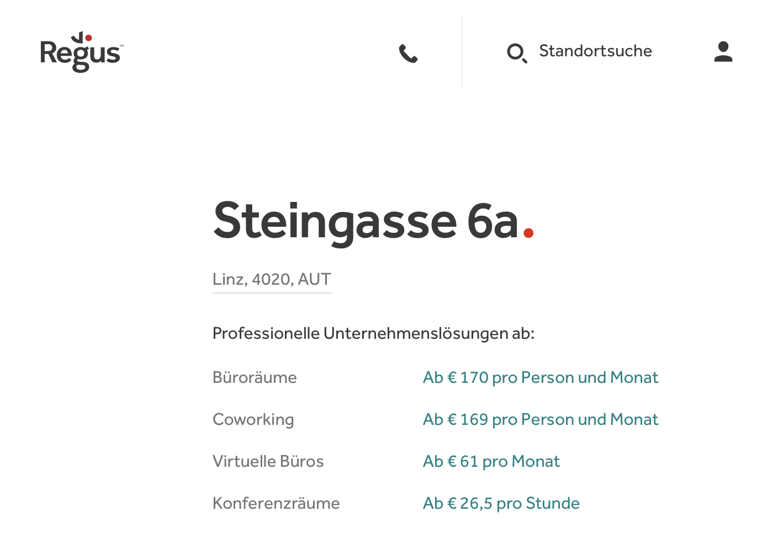This screenshot has width=762, height=533.
Task: Open the Linz, 4020, AUT address link
Action: [272, 279]
